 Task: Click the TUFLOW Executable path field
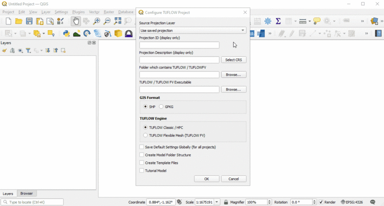(x=179, y=89)
